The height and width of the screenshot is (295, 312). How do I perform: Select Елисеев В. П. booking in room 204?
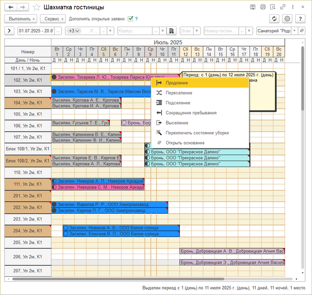(121, 234)
